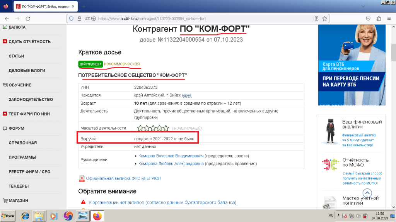Switch to Firefox on the taskbar

point(97,216)
